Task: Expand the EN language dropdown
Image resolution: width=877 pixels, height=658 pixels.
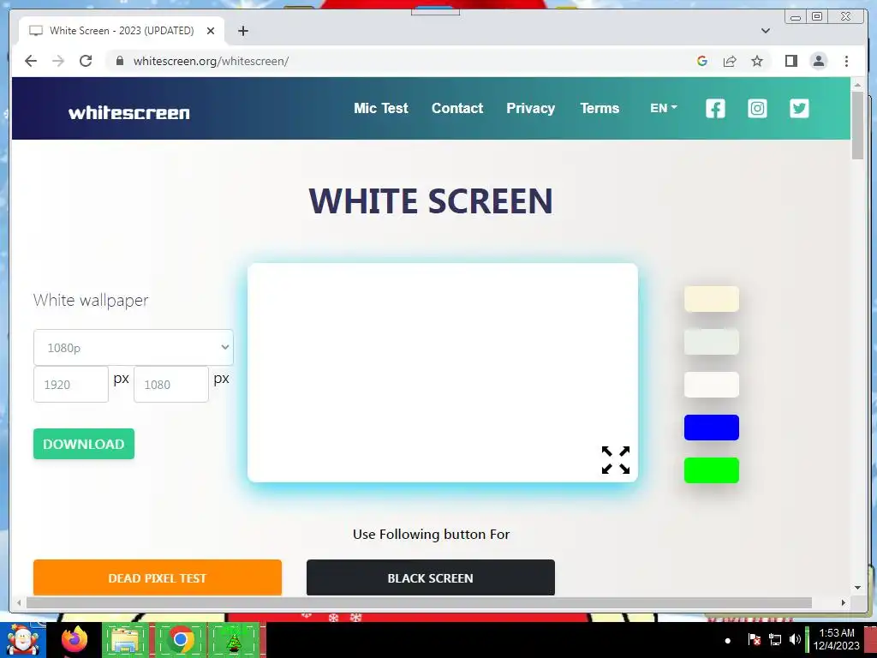Action: (664, 108)
